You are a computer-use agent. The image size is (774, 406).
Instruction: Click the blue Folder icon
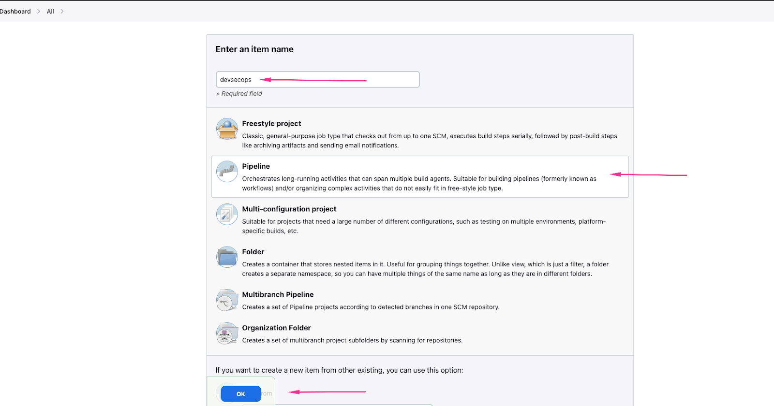tap(227, 257)
